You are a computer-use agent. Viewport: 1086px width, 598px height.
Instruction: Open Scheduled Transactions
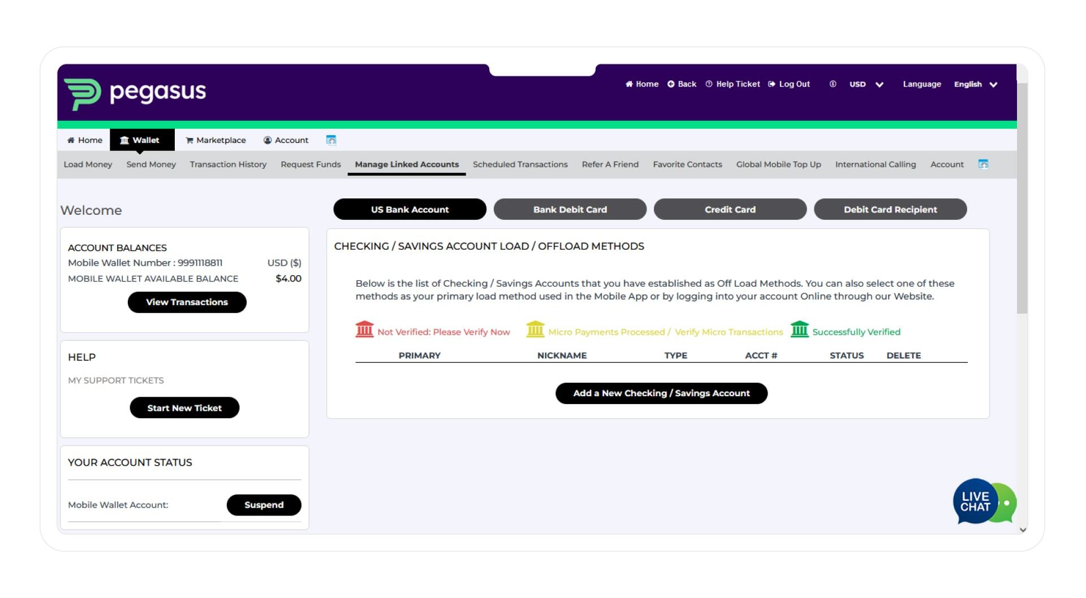(x=520, y=164)
